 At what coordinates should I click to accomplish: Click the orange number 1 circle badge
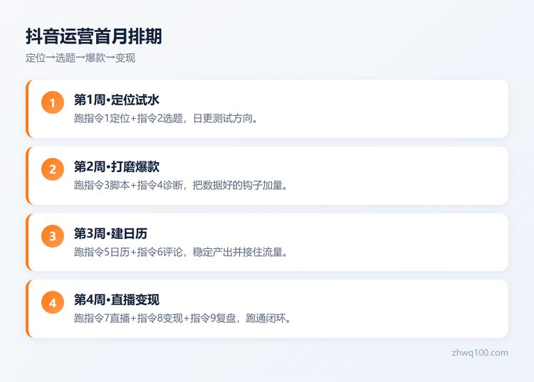coord(53,102)
